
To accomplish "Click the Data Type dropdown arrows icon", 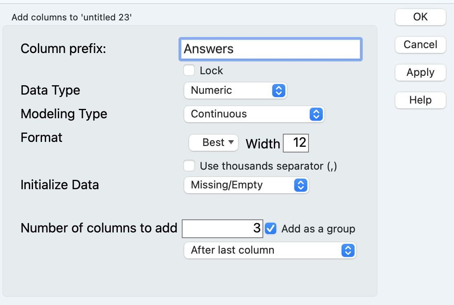I will (x=278, y=91).
